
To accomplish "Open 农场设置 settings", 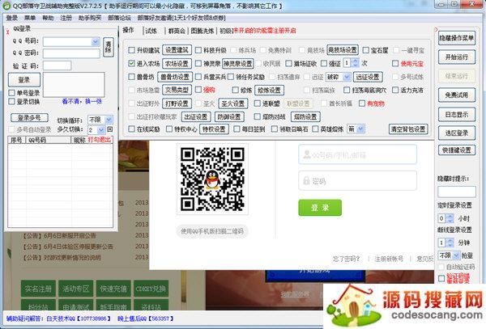I will coord(177,63).
